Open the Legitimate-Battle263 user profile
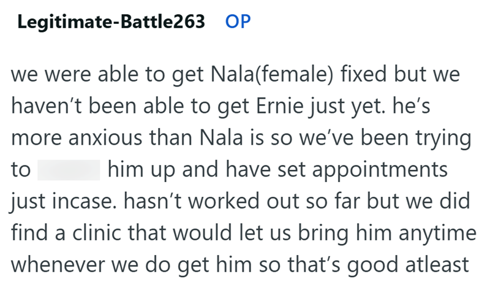 pos(111,21)
